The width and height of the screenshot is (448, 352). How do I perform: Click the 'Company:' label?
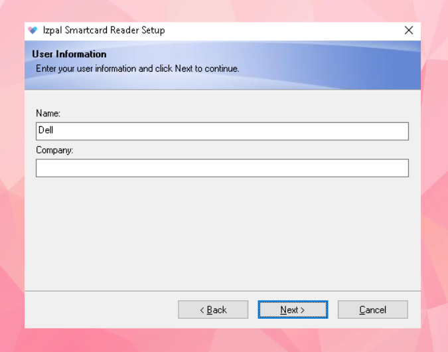(x=54, y=150)
